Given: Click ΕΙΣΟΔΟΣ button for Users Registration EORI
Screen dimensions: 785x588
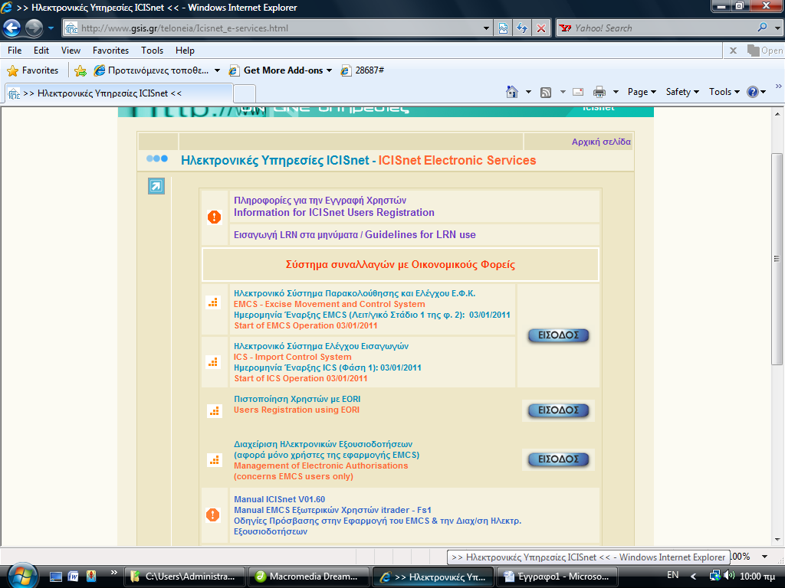Looking at the screenshot, I should coord(558,410).
